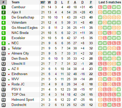
Task: Click the red down arrow next to Almere City
Action: coord(9,54)
